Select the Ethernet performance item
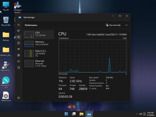The width and height of the screenshot is (156, 117). 38,63
